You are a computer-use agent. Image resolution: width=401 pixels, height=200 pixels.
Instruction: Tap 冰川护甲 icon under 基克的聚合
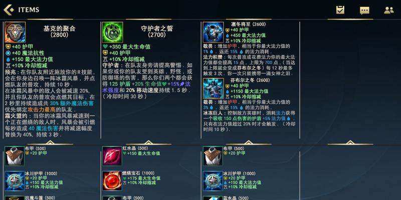(x=15, y=181)
